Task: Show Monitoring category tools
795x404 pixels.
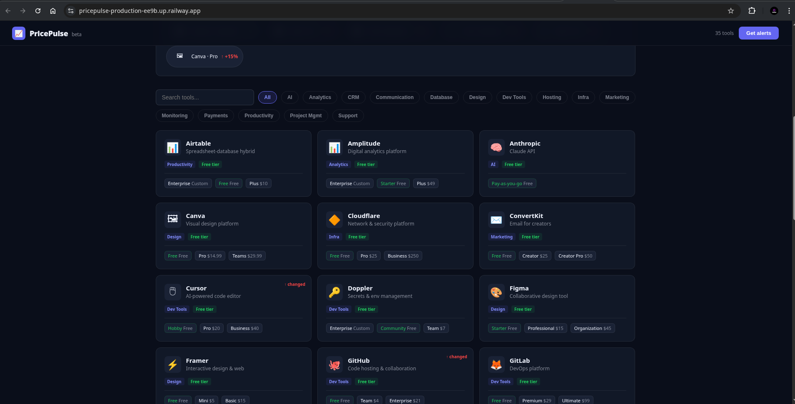Action: coord(174,116)
